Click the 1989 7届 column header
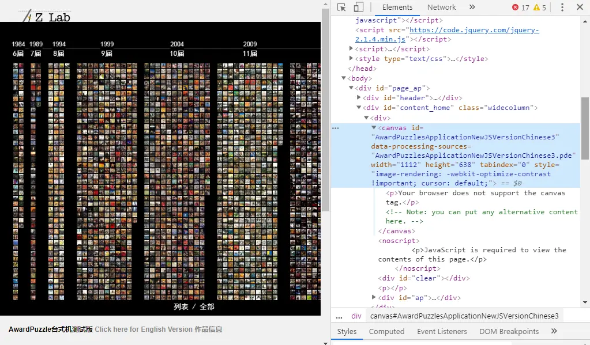This screenshot has width=590, height=345. [36, 49]
